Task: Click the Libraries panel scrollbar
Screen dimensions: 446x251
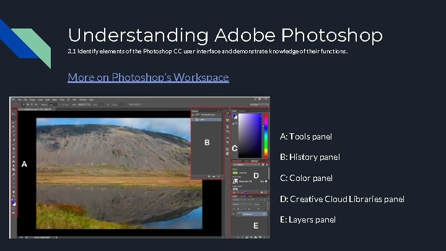Action: [269, 173]
